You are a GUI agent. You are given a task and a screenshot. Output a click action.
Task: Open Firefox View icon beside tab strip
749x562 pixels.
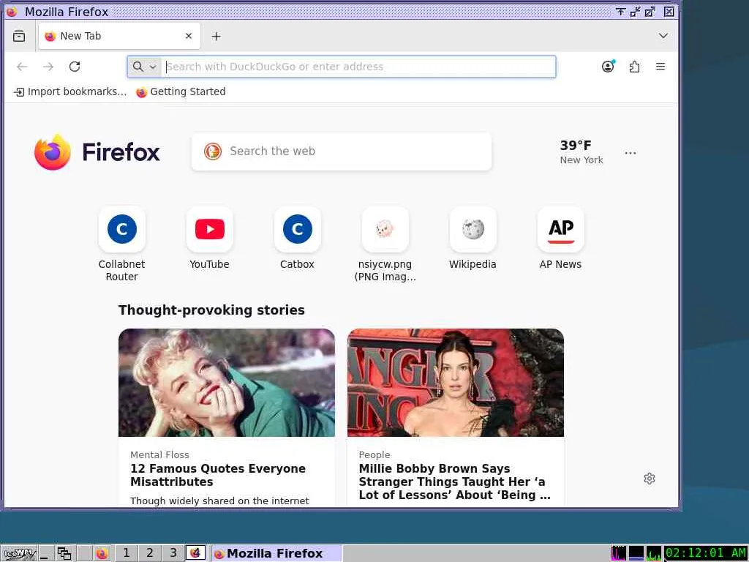click(19, 36)
